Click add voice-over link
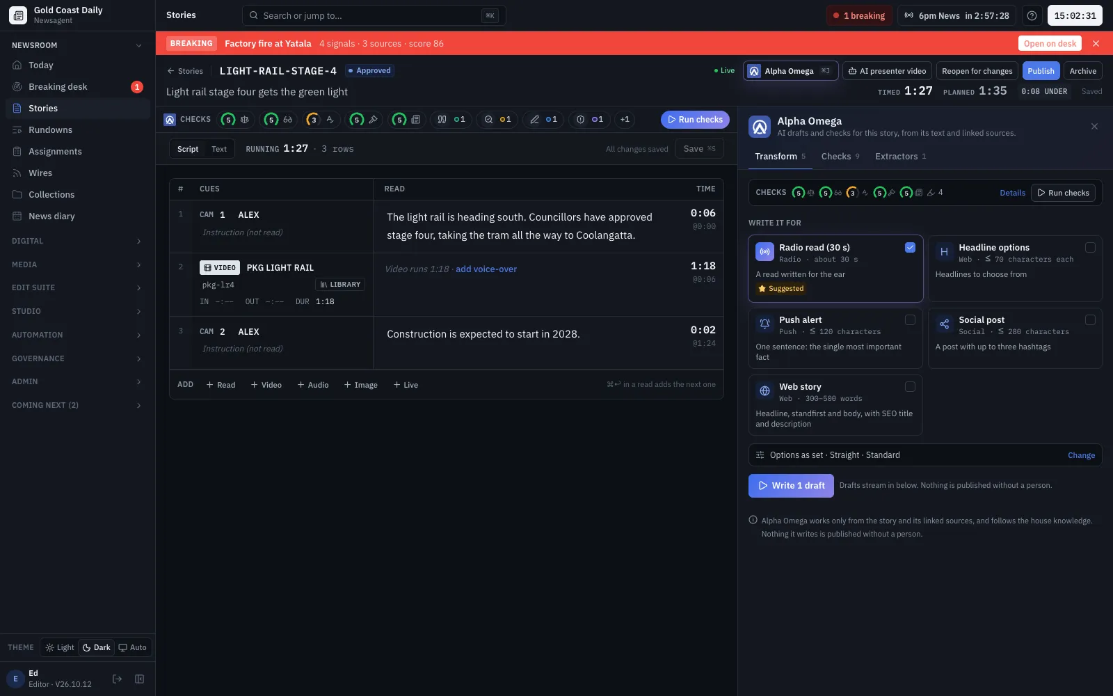The height and width of the screenshot is (696, 1113). tap(486, 269)
